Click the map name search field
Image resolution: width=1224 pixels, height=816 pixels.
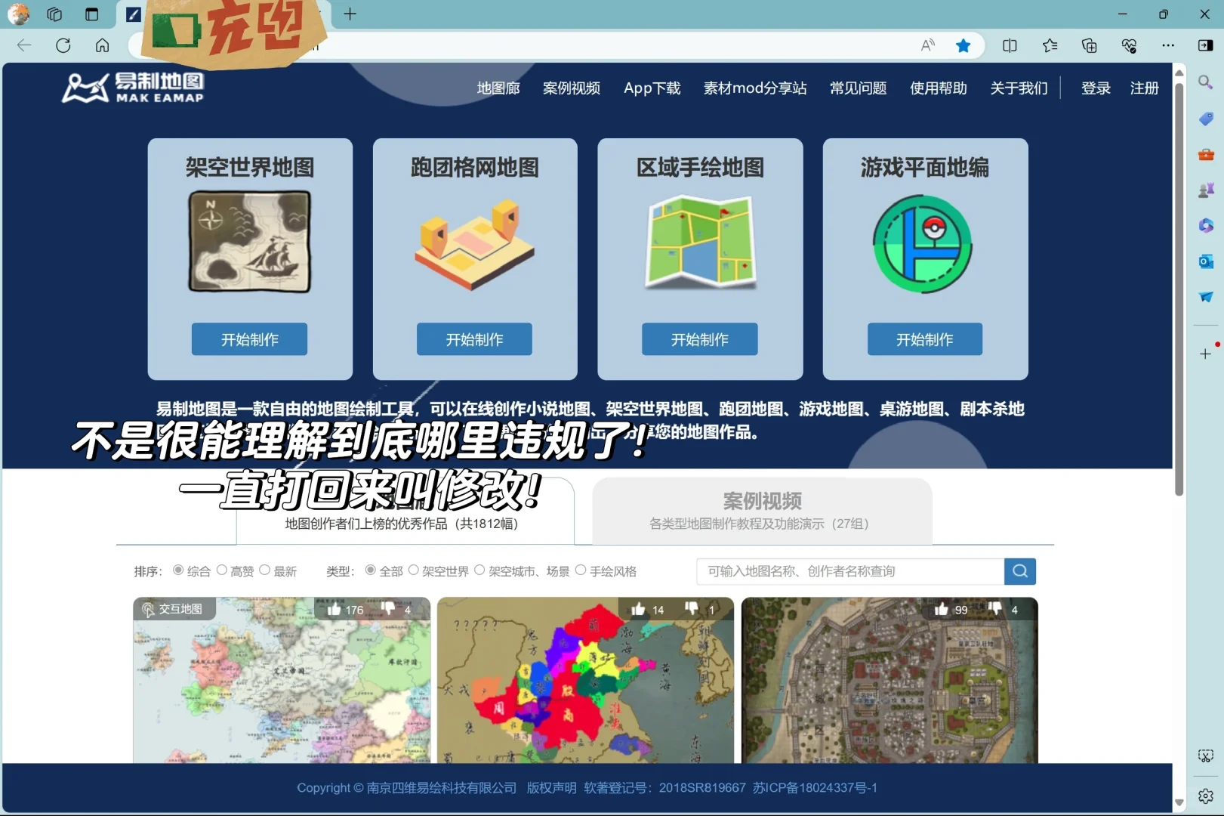click(850, 571)
